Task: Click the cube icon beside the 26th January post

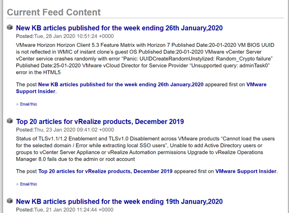Action: coord(10,27)
